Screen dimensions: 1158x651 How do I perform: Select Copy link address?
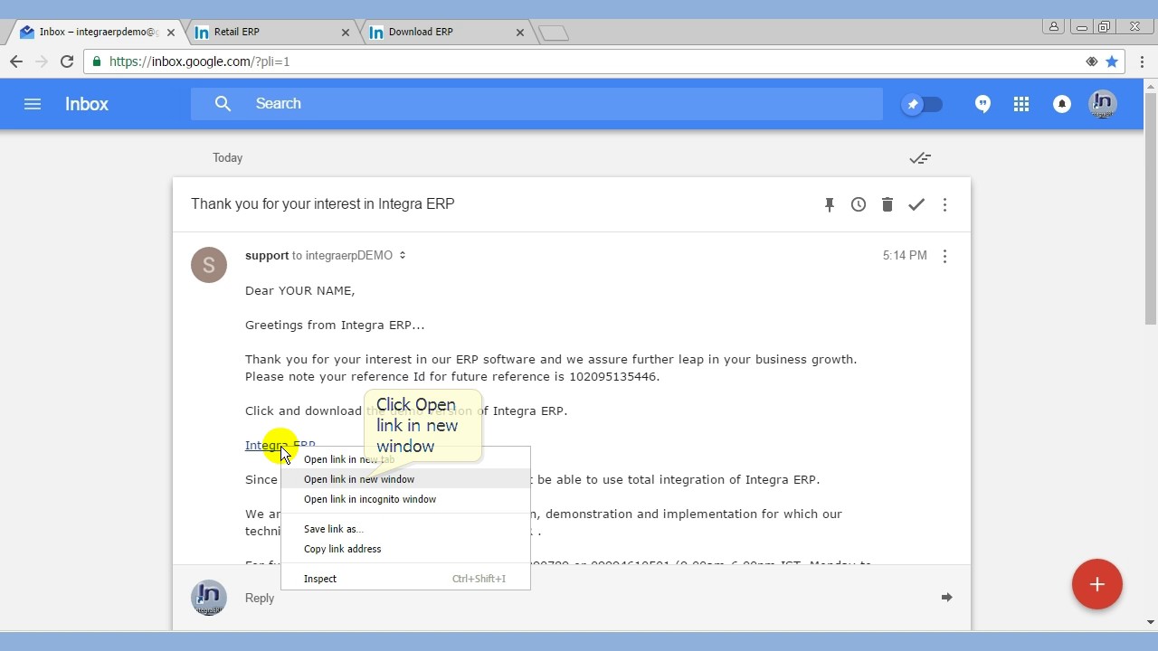(405, 549)
